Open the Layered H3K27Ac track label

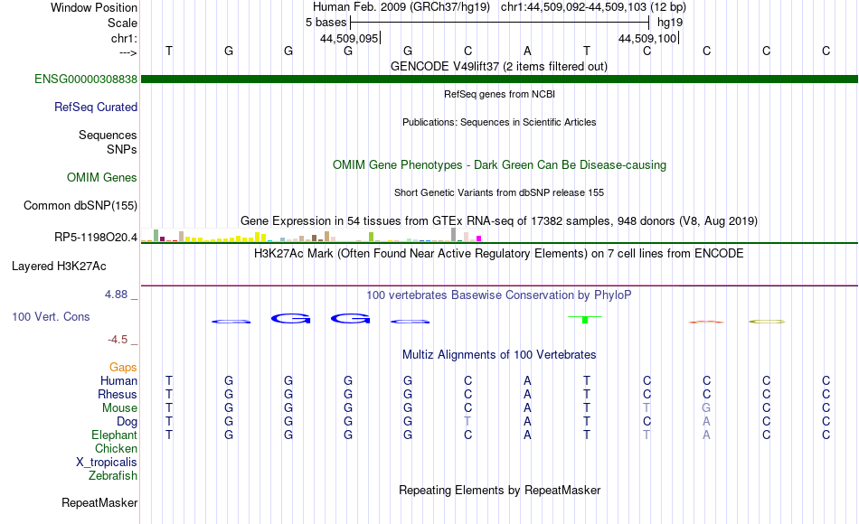click(59, 267)
